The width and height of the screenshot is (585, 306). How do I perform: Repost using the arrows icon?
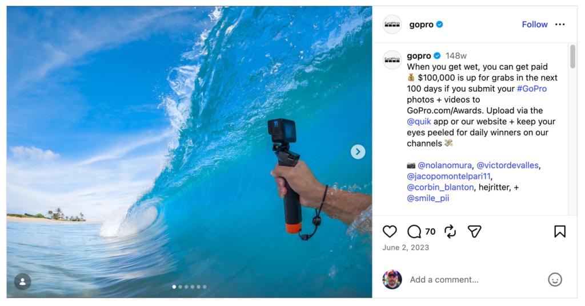450,231
